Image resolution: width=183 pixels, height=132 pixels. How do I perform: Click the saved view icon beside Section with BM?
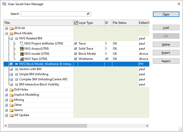[16, 69]
